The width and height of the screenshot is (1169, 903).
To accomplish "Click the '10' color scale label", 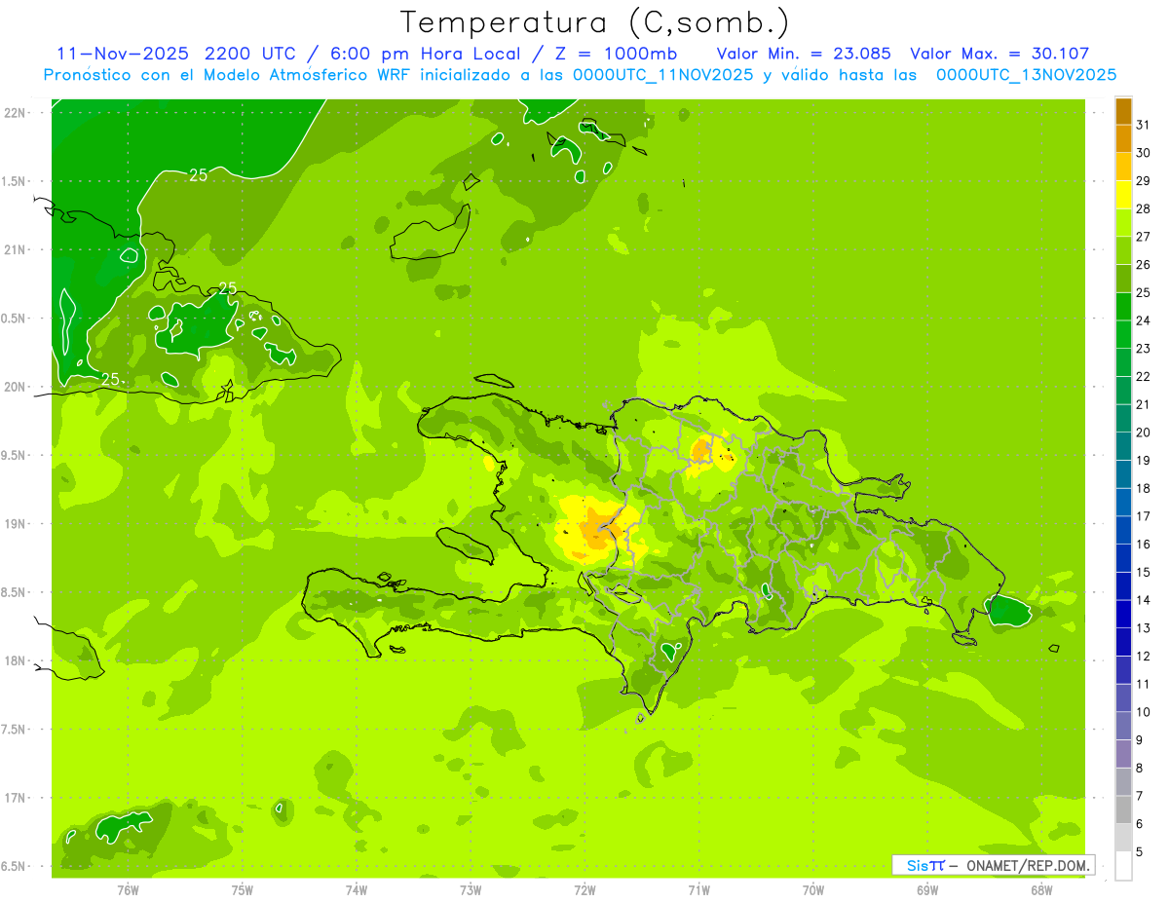I will [x=1143, y=712].
